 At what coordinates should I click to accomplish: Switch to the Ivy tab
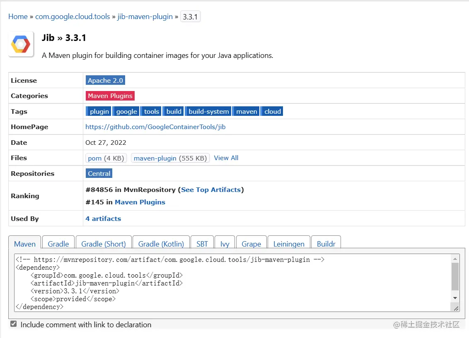pos(225,243)
